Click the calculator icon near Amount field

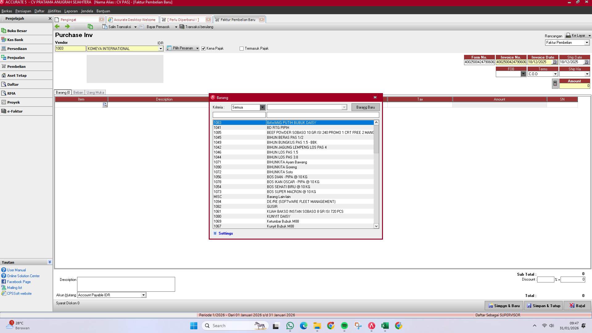tap(555, 83)
